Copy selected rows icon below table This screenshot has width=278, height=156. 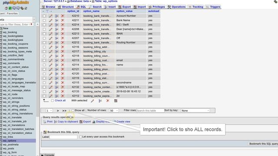pyautogui.click(x=100, y=101)
